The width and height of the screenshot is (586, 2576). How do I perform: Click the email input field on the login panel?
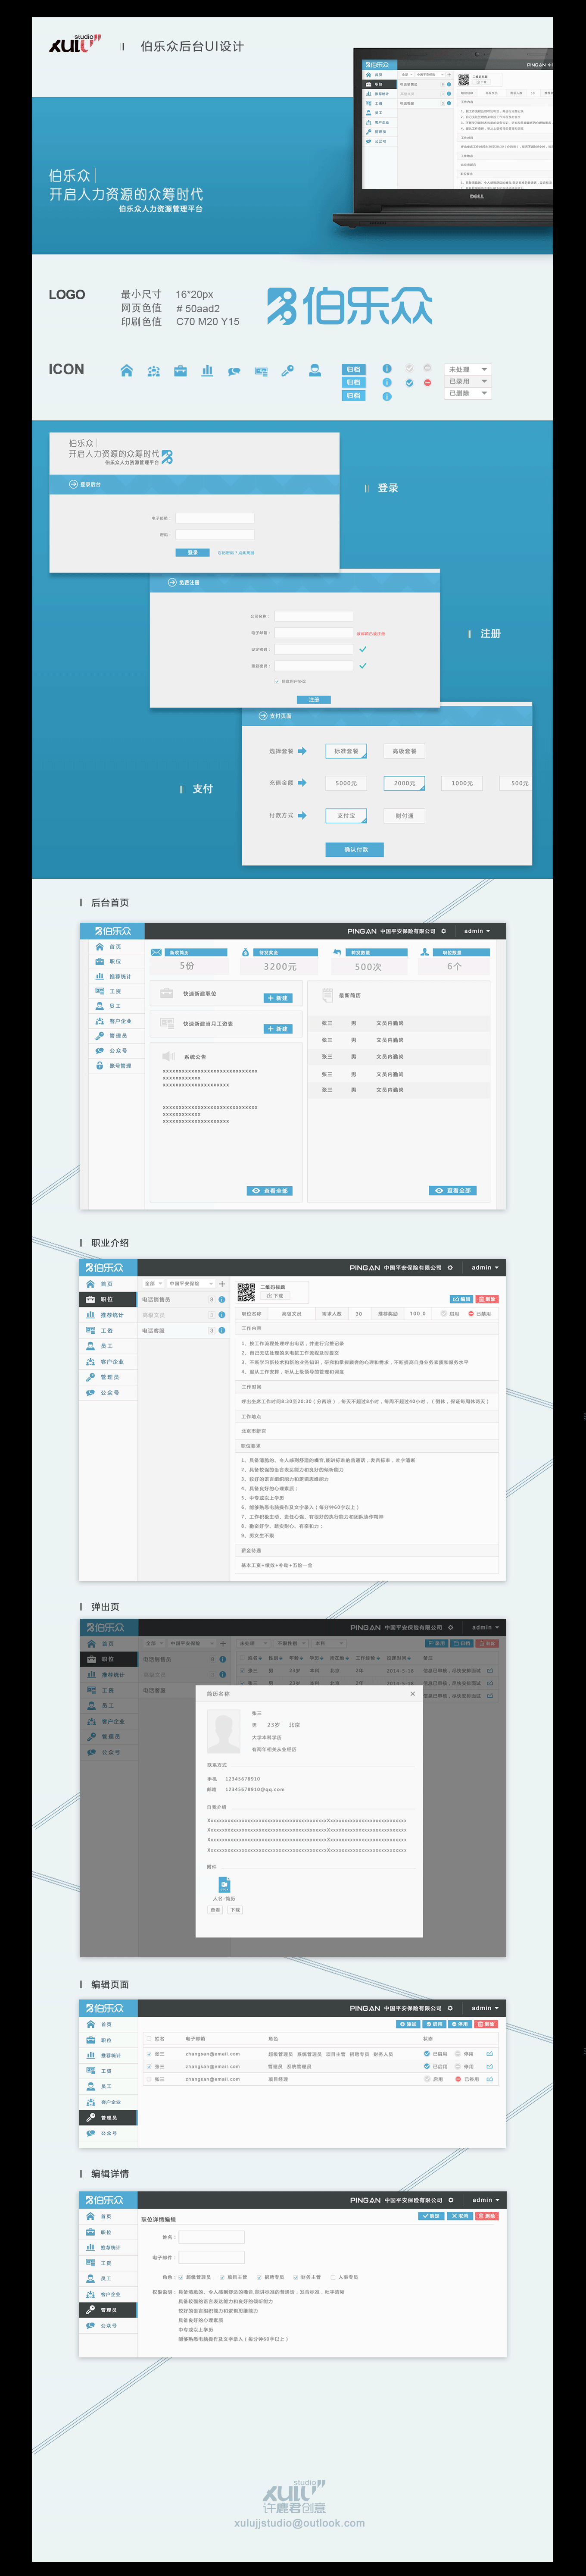(215, 518)
